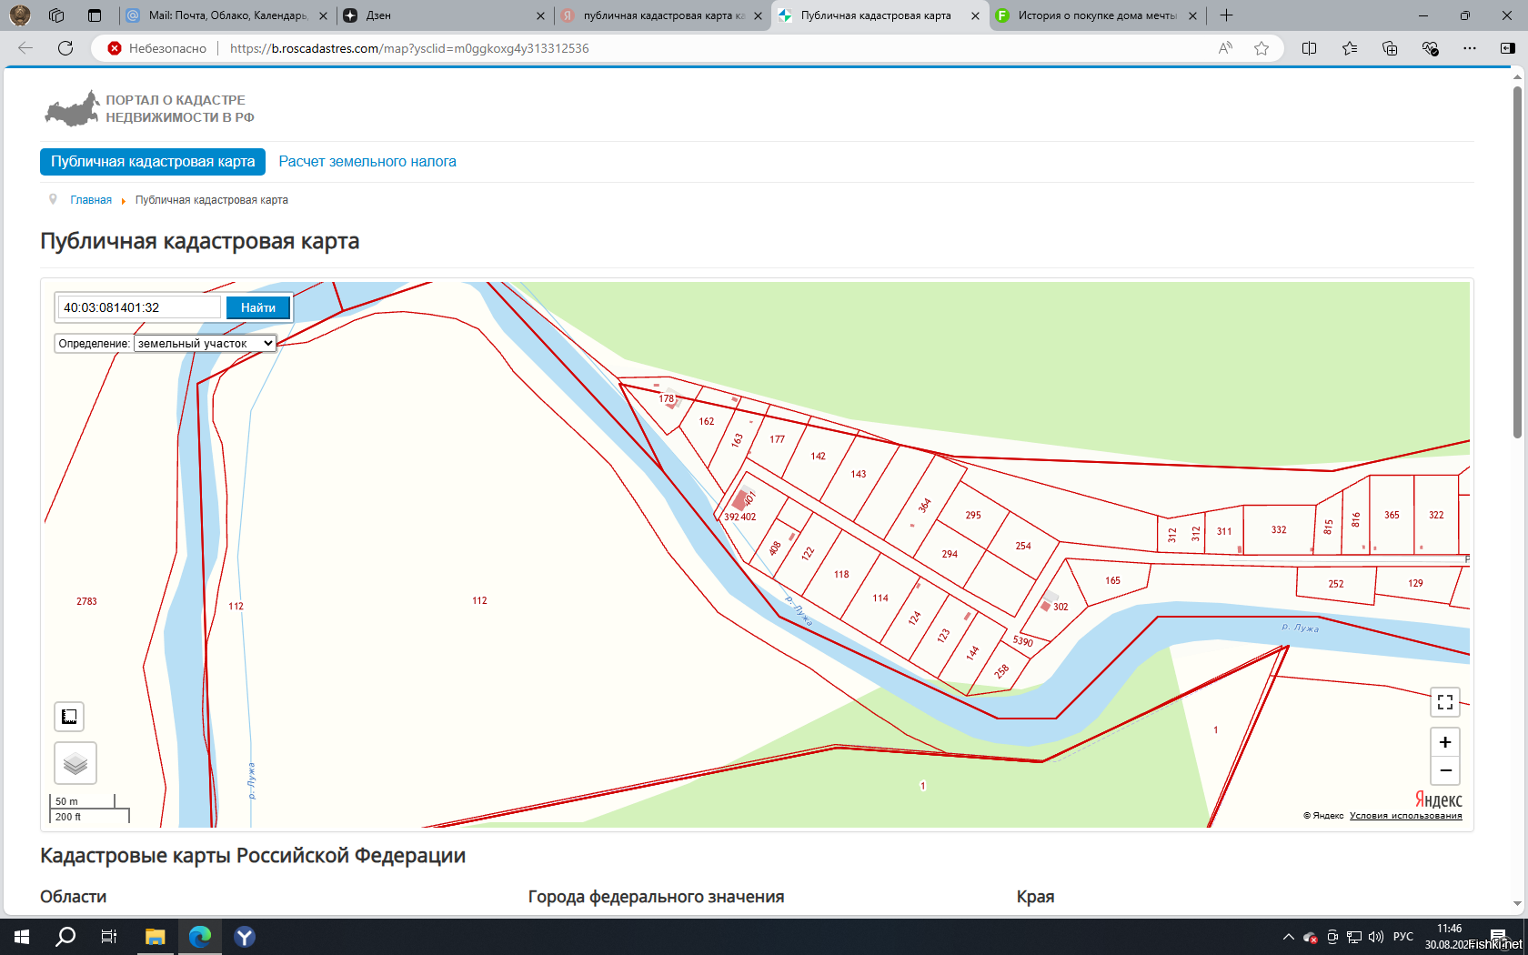Expand the 'земельный участок' dropdown
The height and width of the screenshot is (955, 1528).
pyautogui.click(x=205, y=343)
